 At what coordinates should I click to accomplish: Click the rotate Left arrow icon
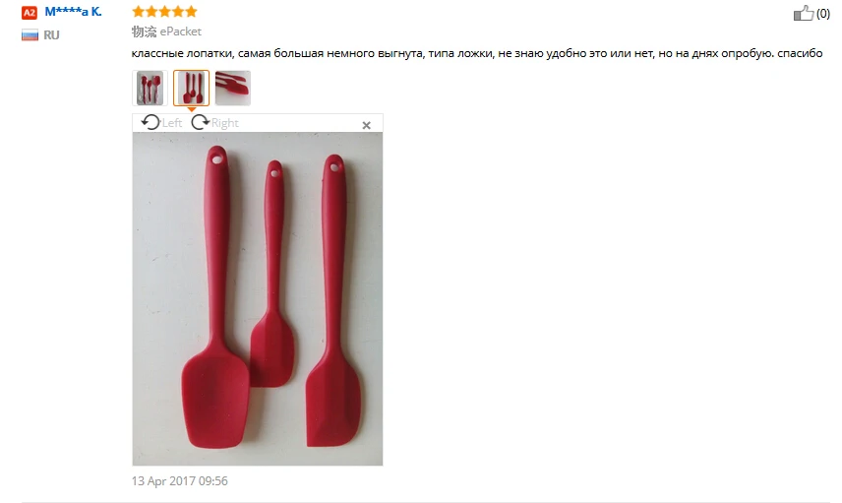150,122
